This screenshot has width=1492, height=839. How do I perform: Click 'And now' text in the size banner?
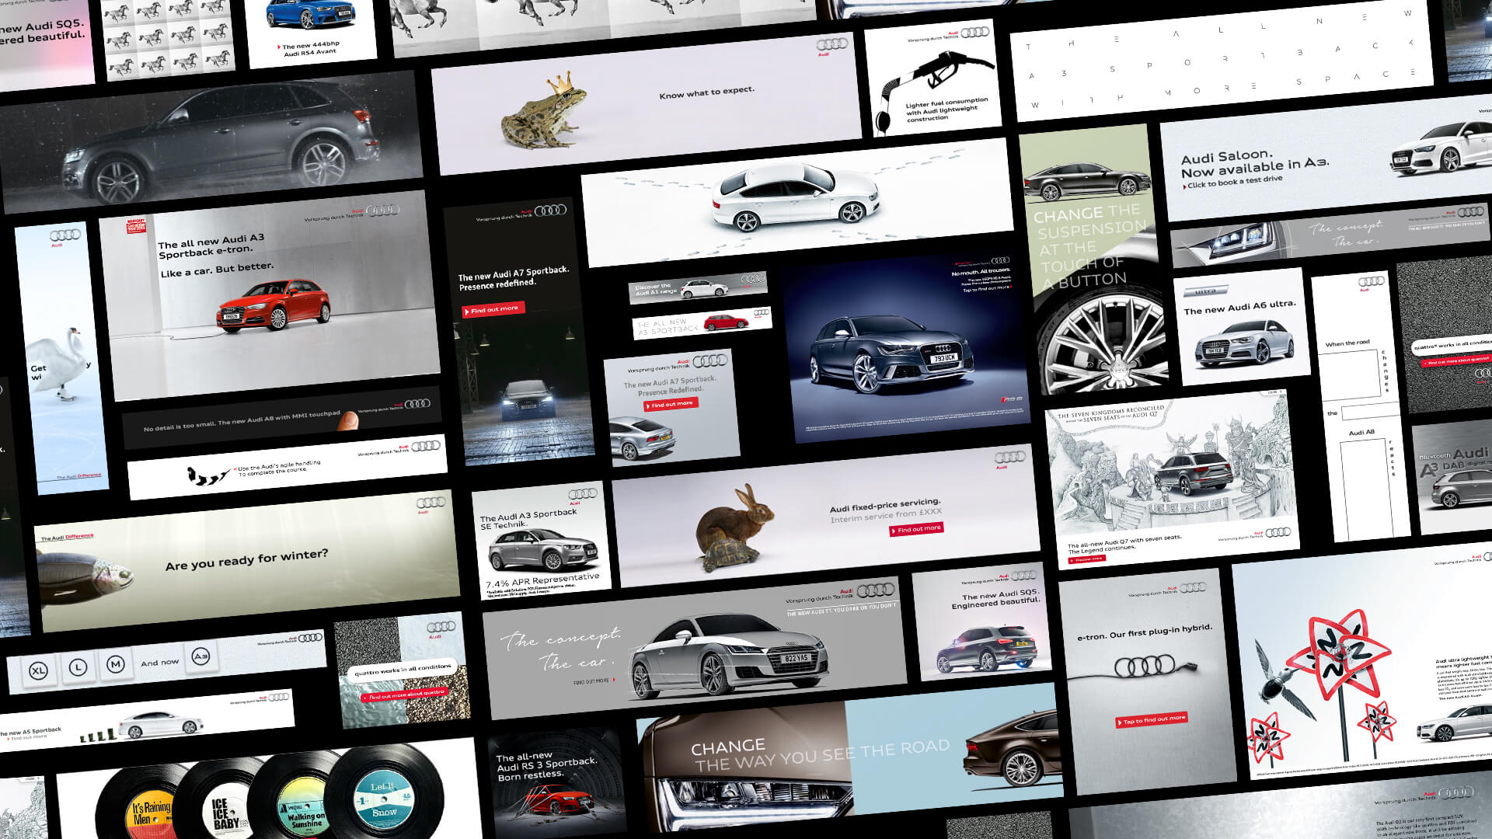point(159,663)
